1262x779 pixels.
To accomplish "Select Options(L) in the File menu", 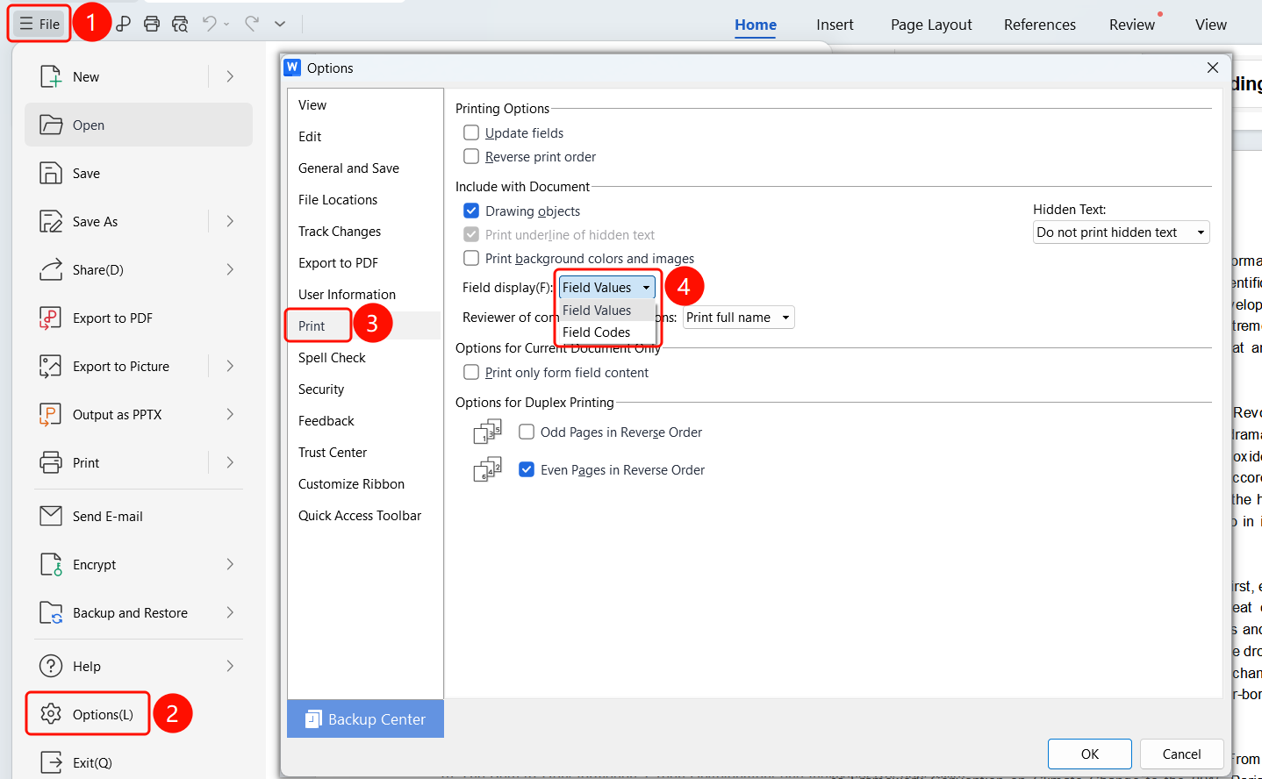I will coord(103,715).
